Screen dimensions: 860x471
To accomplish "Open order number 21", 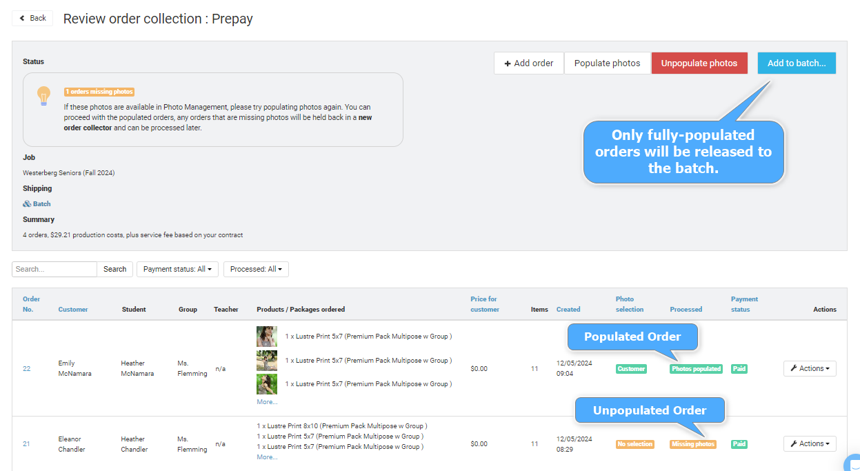I will [x=26, y=444].
